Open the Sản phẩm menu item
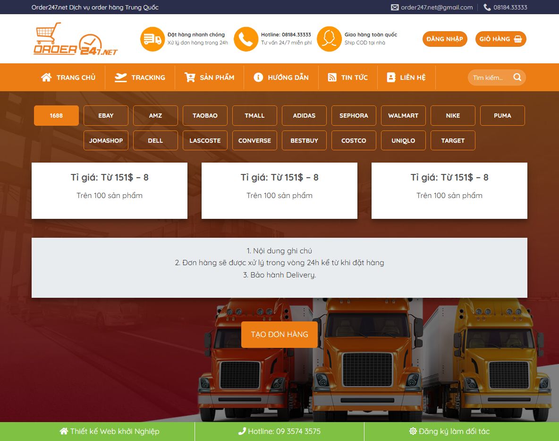Viewport: 559px width, 441px height. point(209,78)
